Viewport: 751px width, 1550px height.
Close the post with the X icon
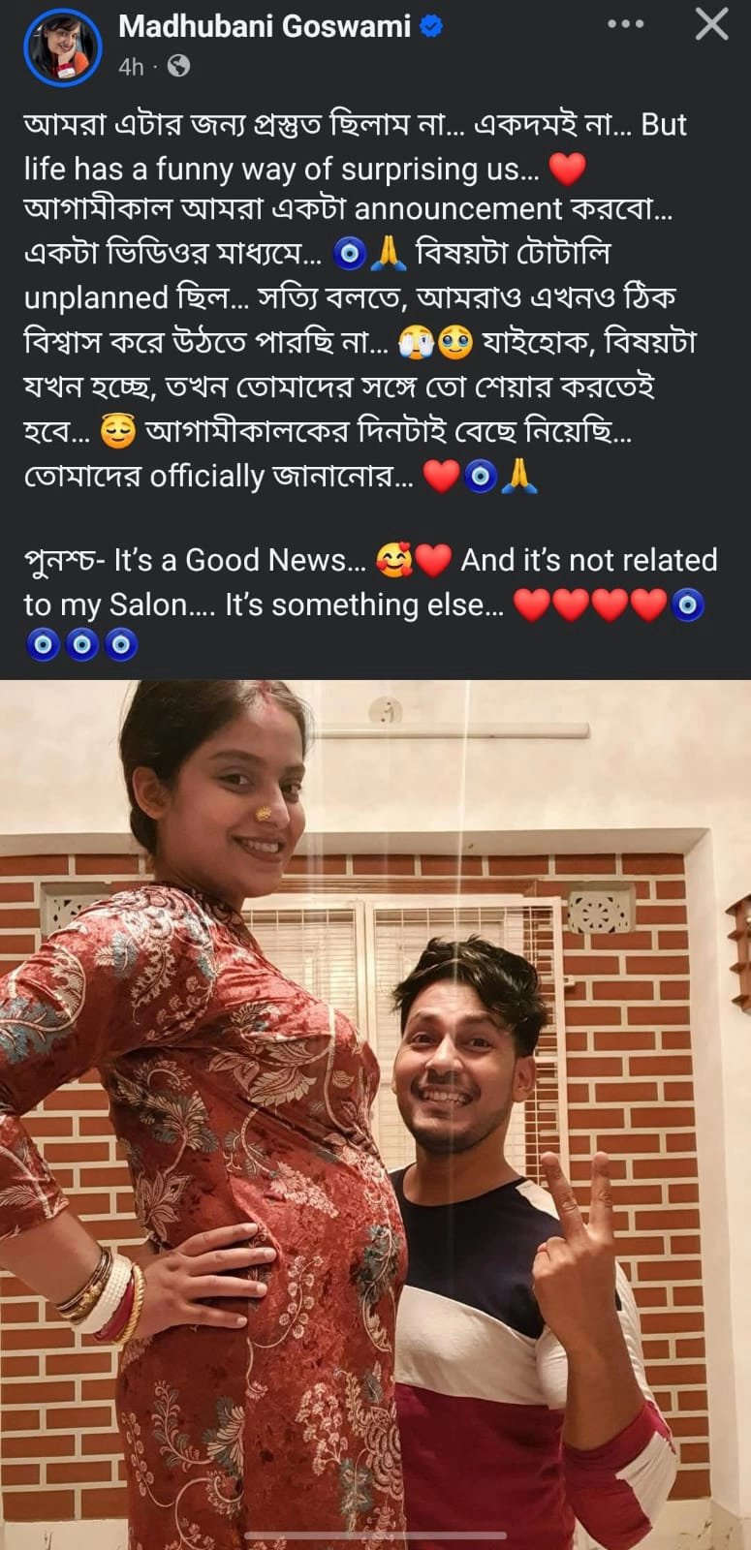coord(712,24)
